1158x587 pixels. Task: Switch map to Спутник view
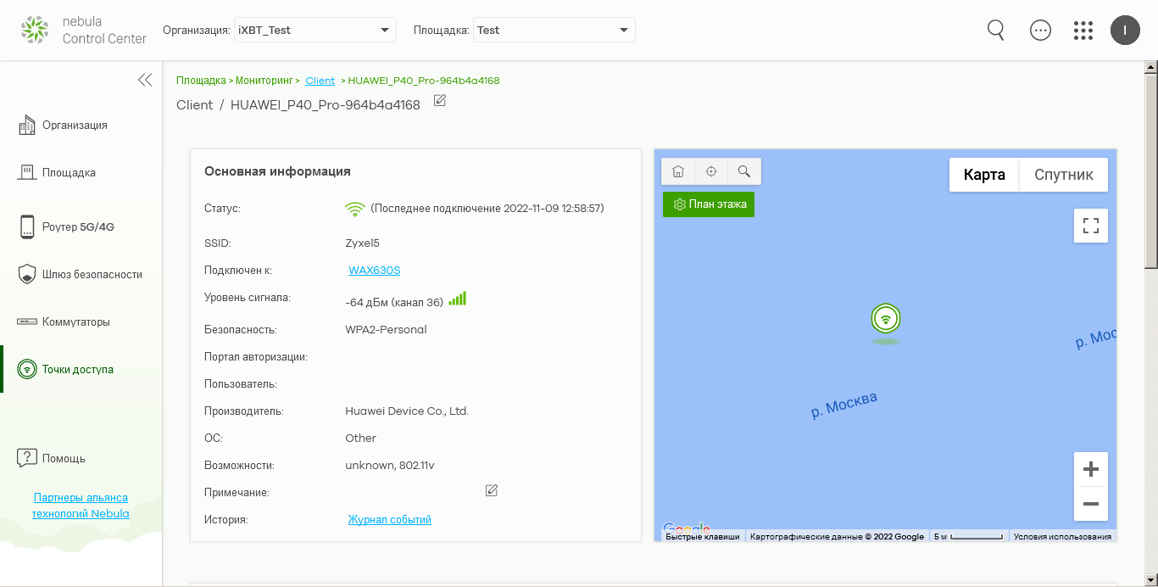pyautogui.click(x=1064, y=175)
